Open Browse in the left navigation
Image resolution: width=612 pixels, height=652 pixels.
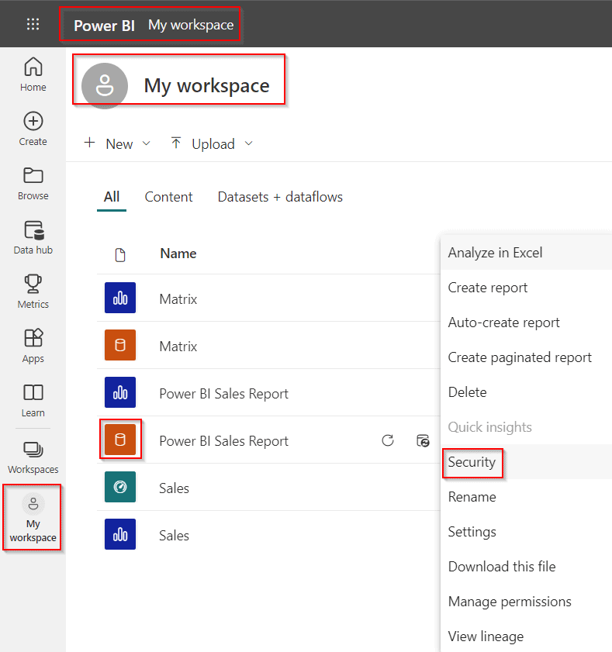tap(33, 184)
